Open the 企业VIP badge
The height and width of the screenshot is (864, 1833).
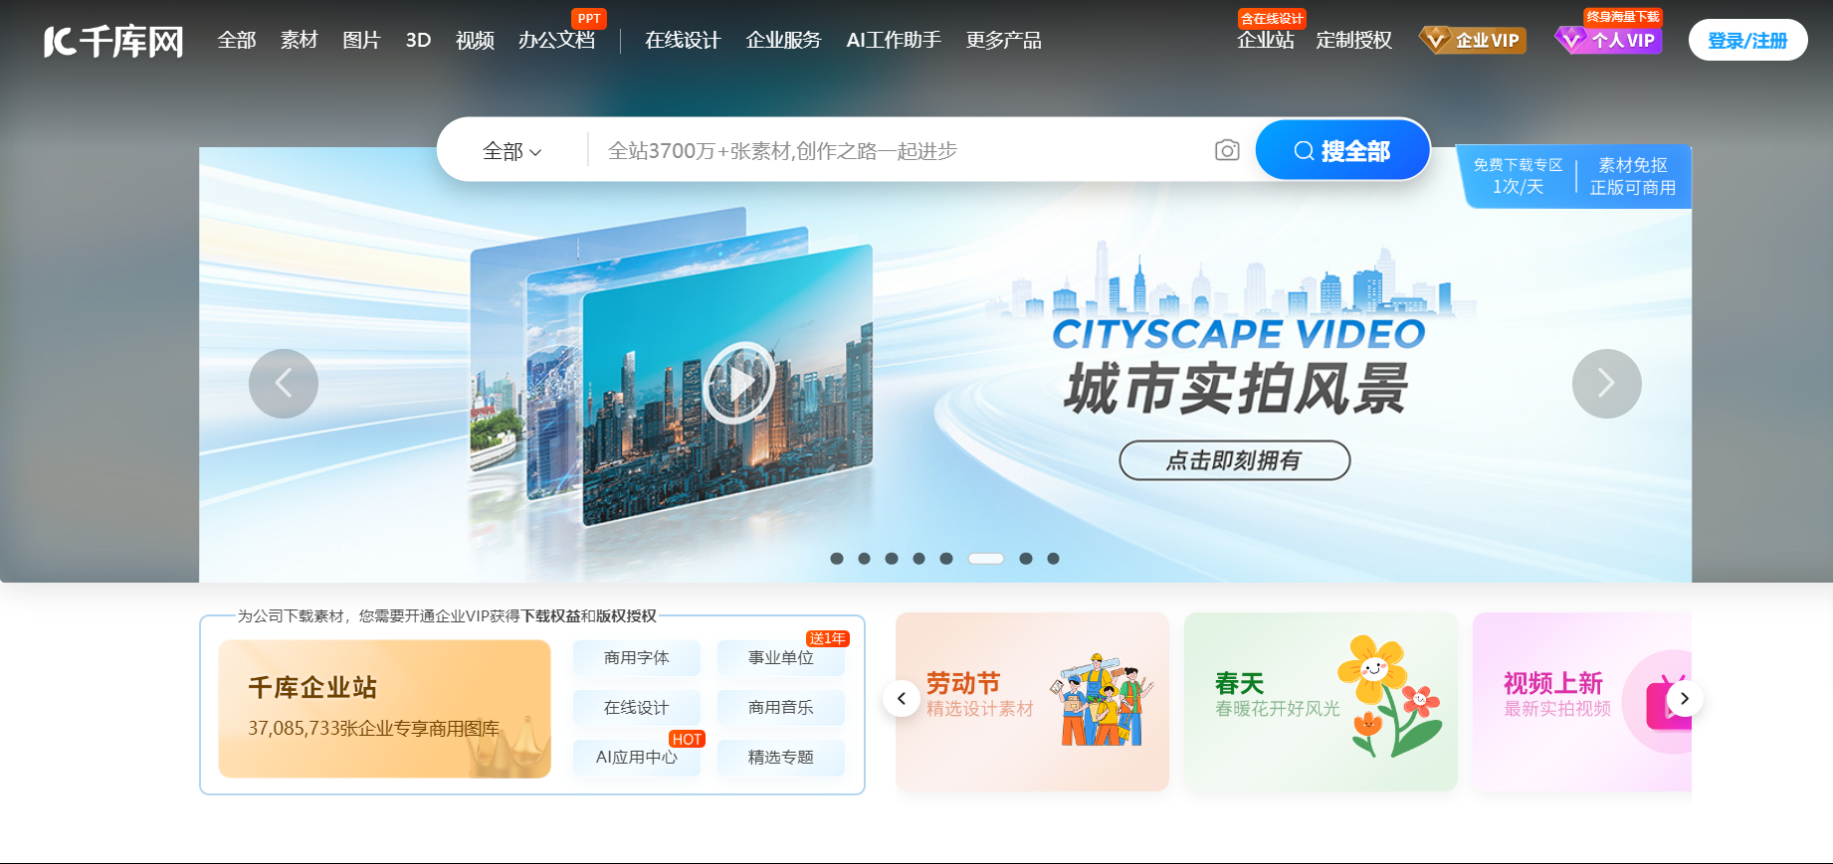(x=1473, y=41)
